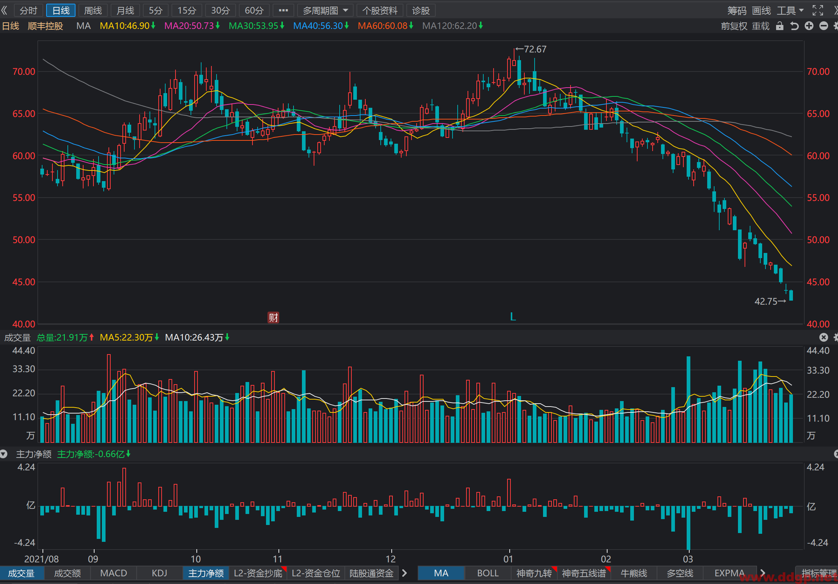Screen dimensions: 838x584
Task: Open the 主力净额 indicator dropdown triangle
Action: (4, 454)
